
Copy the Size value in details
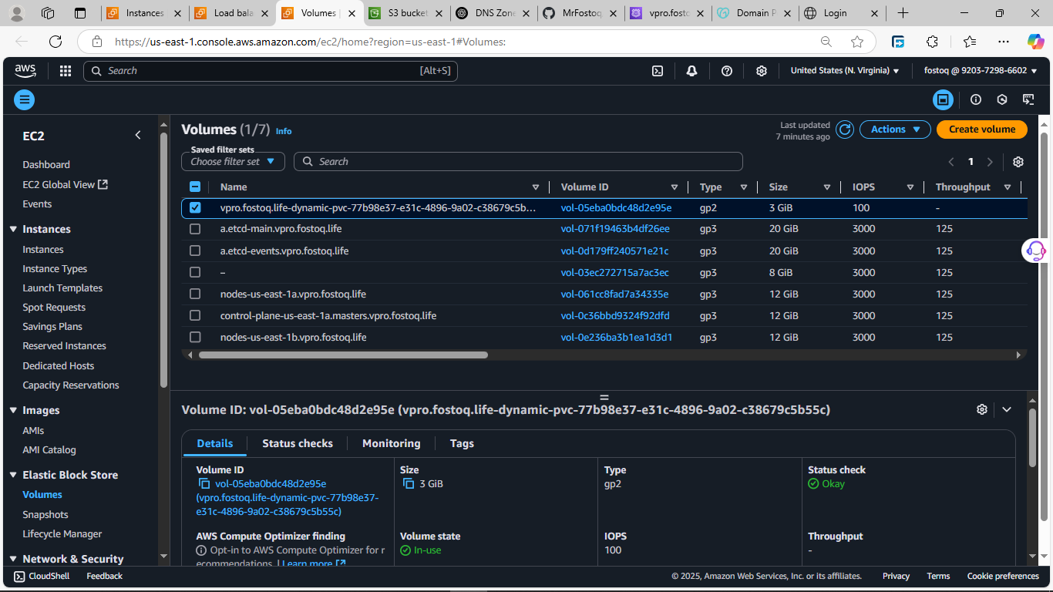409,484
